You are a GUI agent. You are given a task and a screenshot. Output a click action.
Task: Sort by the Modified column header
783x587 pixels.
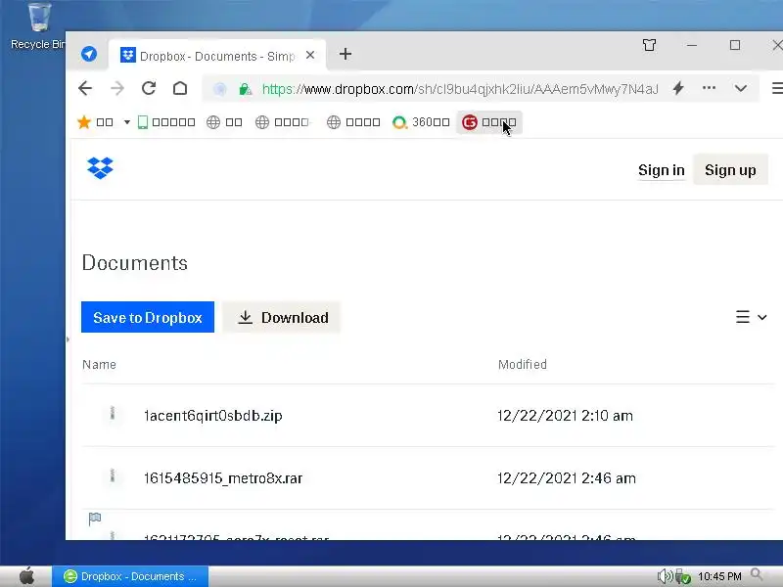point(523,364)
